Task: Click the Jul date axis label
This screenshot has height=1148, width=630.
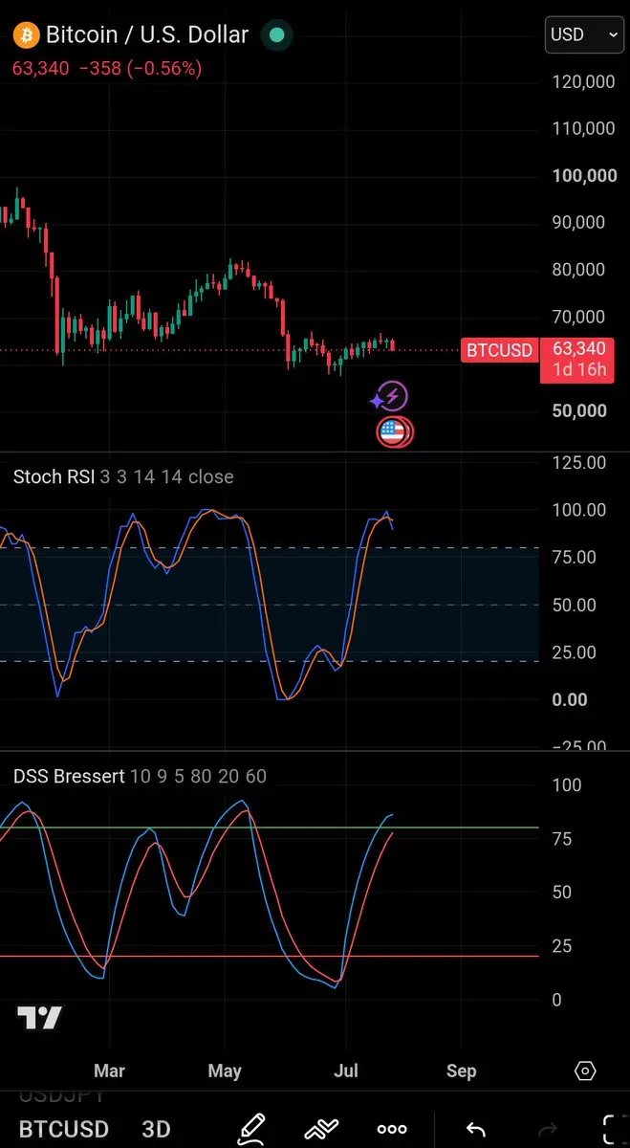Action: (346, 1071)
